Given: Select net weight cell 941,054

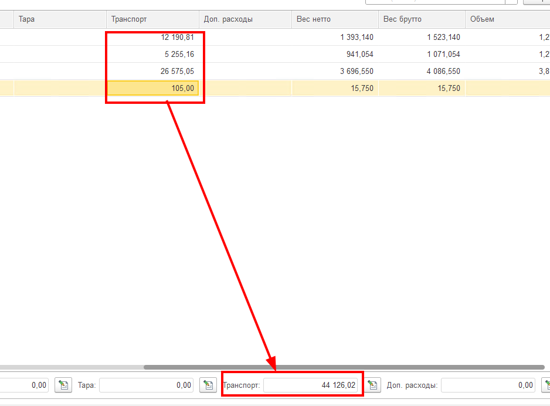Looking at the screenshot, I should [x=335, y=54].
